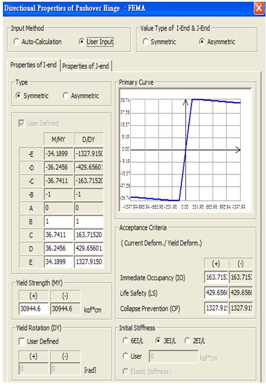Screen dimensions: 266x386
Task: Click the Primary Curve graph area
Action: coord(185,150)
